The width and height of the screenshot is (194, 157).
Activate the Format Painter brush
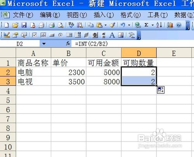[112, 25]
